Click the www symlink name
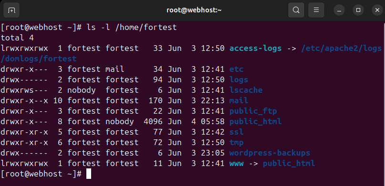This screenshot has height=186, width=385. [237, 163]
